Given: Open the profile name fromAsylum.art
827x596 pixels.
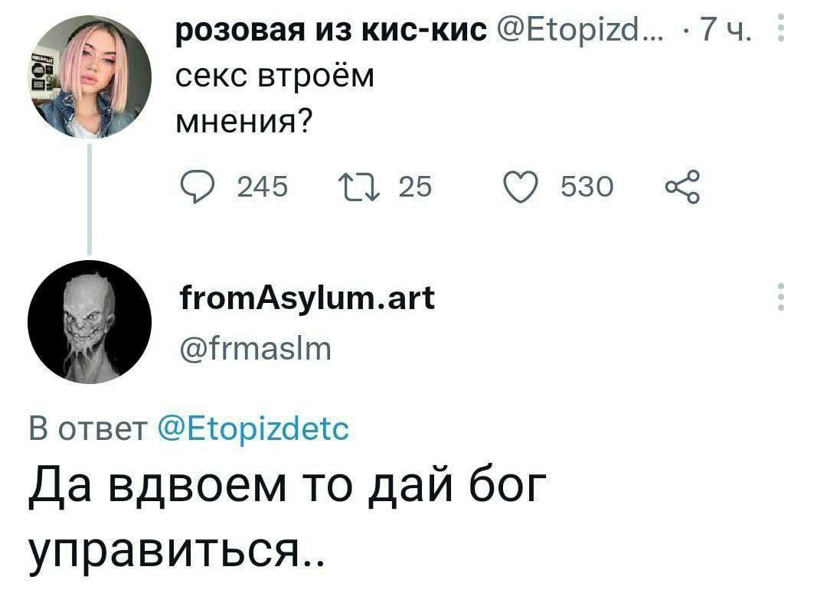Looking at the screenshot, I should click(x=306, y=298).
